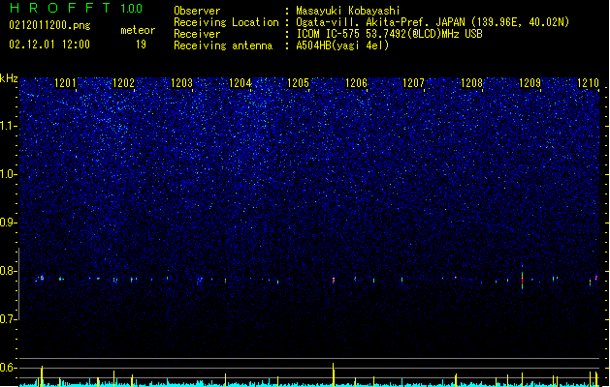610x387 pixels.
Task: Click the tallest yellow power spike before 1206
Action: tap(334, 374)
